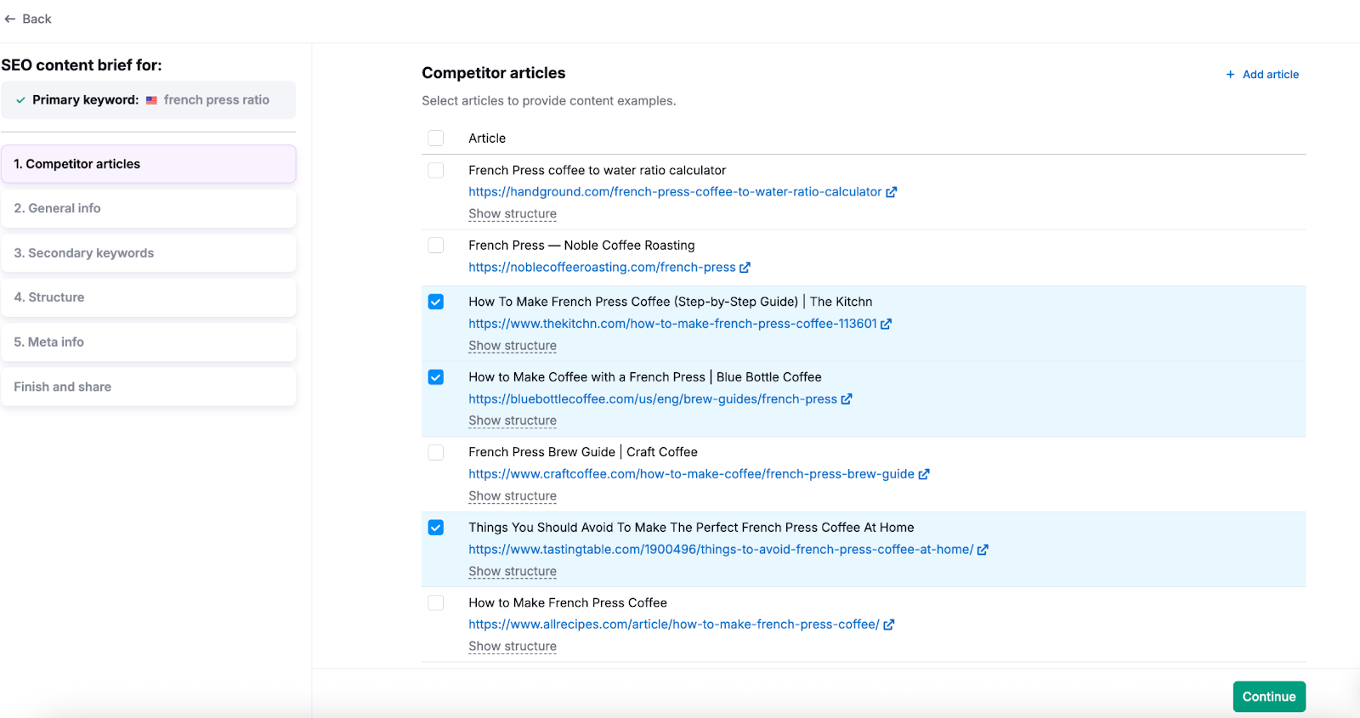Expand Show structure for Blue Bottle Coffee article
This screenshot has width=1360, height=718.
[513, 421]
